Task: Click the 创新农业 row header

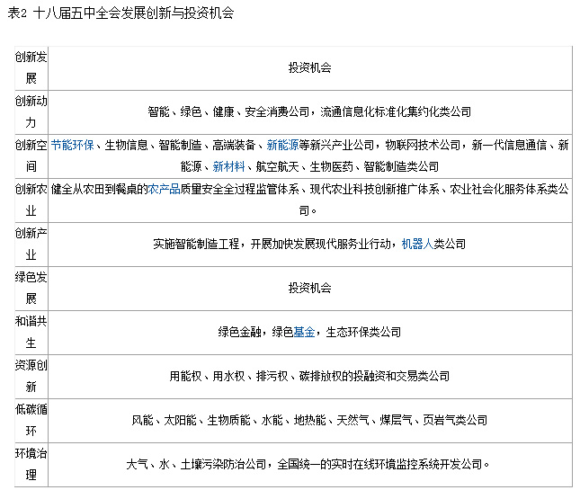Action: (31, 200)
